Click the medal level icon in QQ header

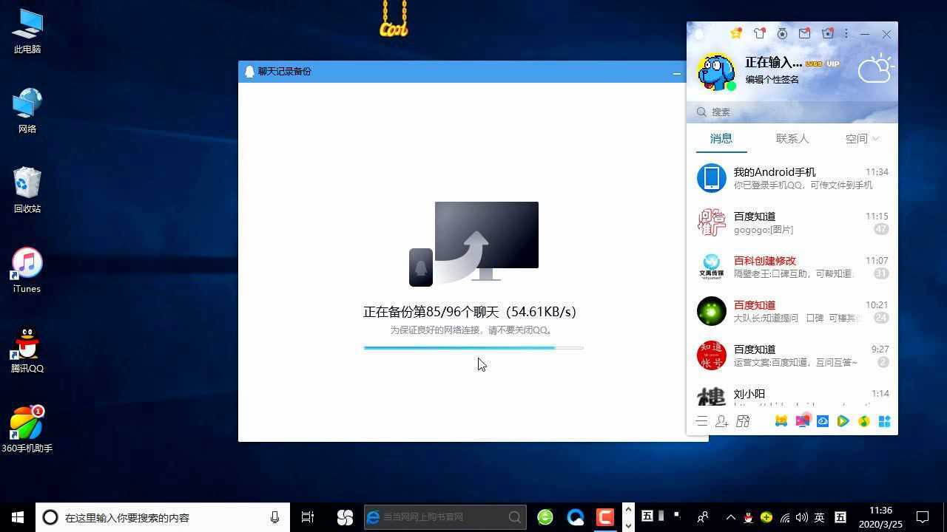click(x=782, y=33)
